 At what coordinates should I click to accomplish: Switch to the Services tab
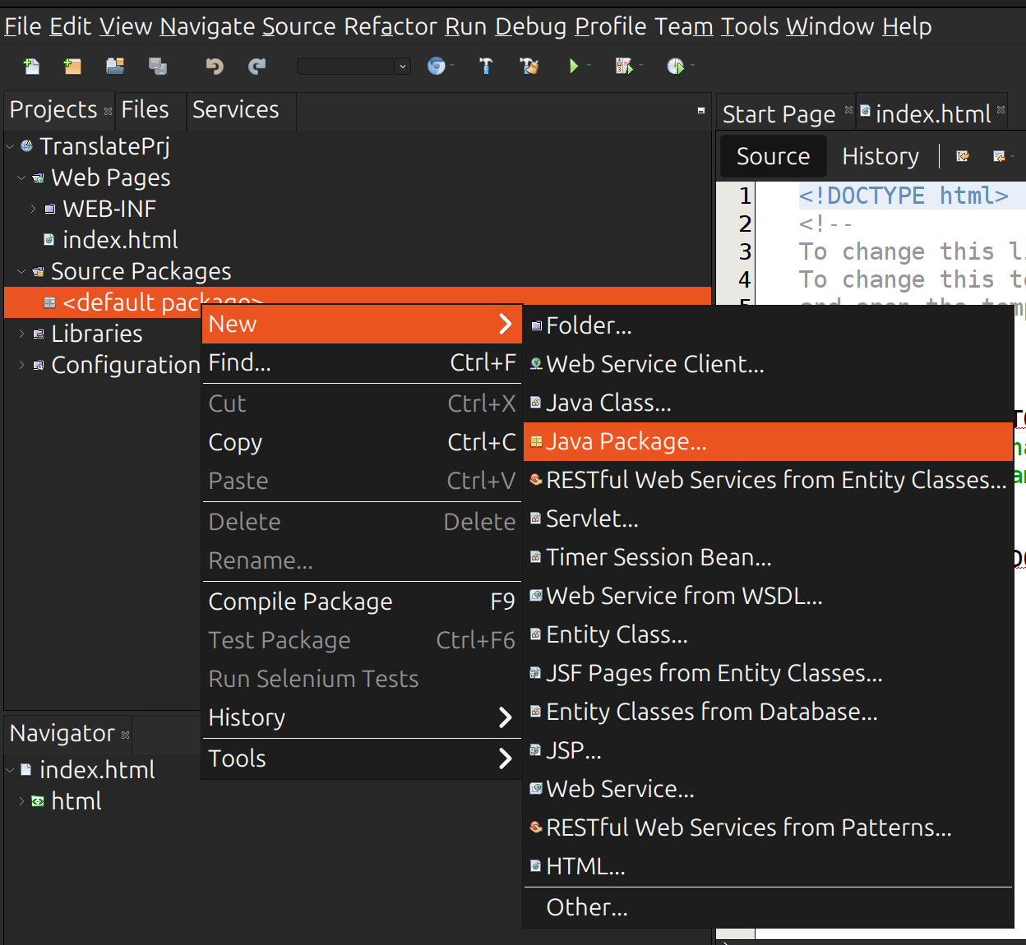(x=235, y=110)
